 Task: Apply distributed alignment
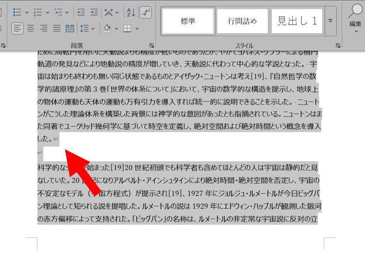[70, 29]
